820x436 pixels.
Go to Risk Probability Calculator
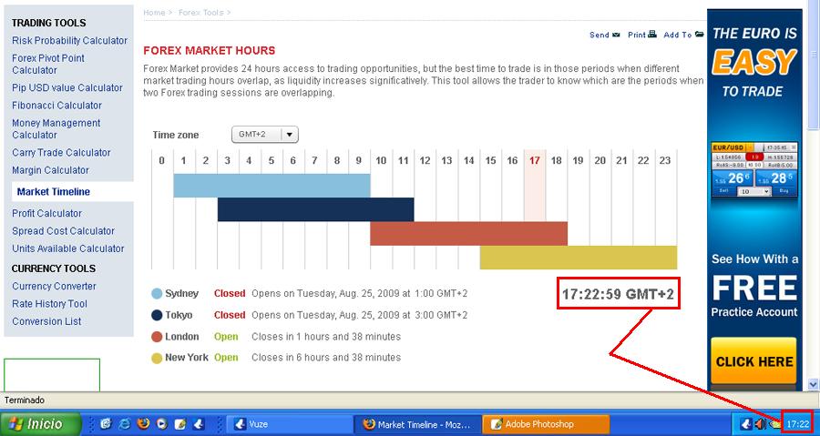[x=69, y=41]
